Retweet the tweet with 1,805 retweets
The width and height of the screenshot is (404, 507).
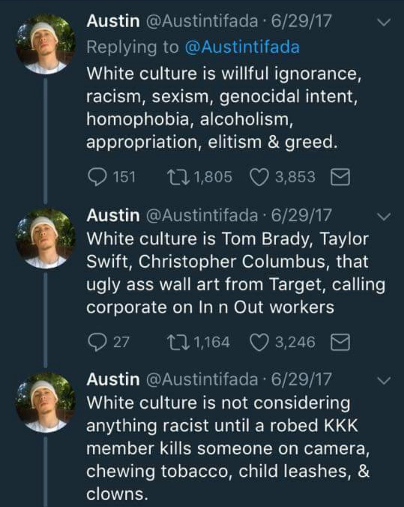[178, 177]
